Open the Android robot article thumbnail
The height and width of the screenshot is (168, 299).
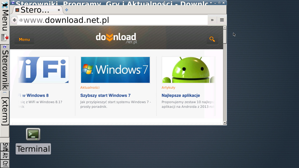tap(188, 70)
